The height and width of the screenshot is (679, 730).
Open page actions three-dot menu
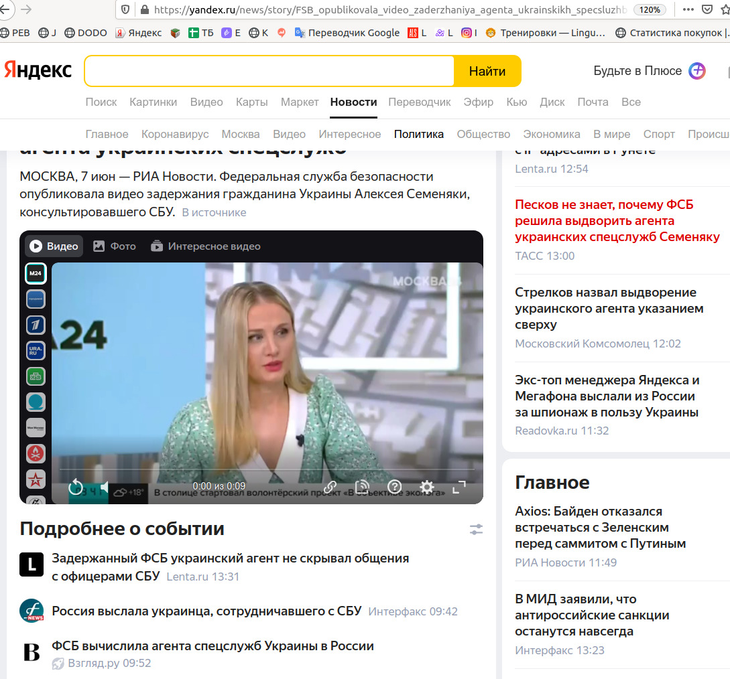pyautogui.click(x=688, y=10)
